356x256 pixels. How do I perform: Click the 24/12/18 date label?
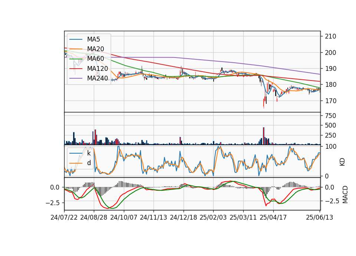coord(184,217)
